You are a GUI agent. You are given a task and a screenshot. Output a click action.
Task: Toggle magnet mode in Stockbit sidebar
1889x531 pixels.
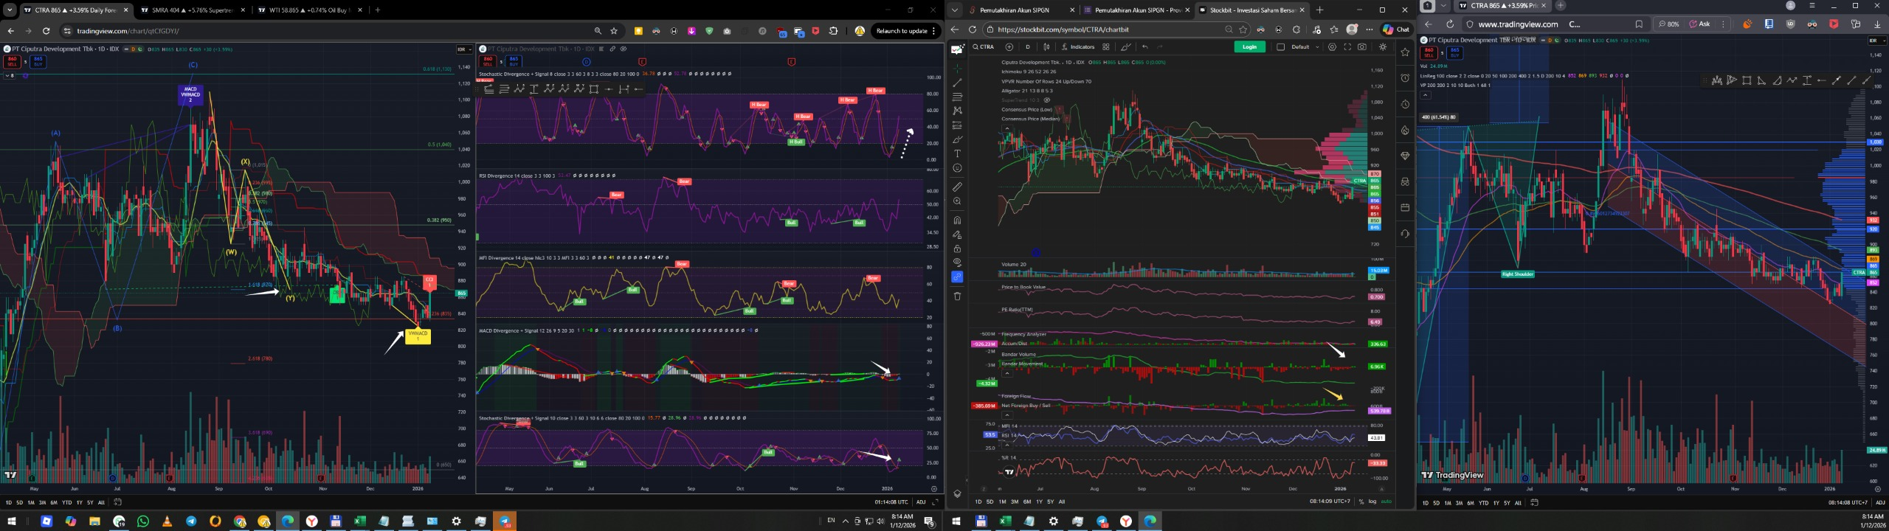pyautogui.click(x=957, y=221)
